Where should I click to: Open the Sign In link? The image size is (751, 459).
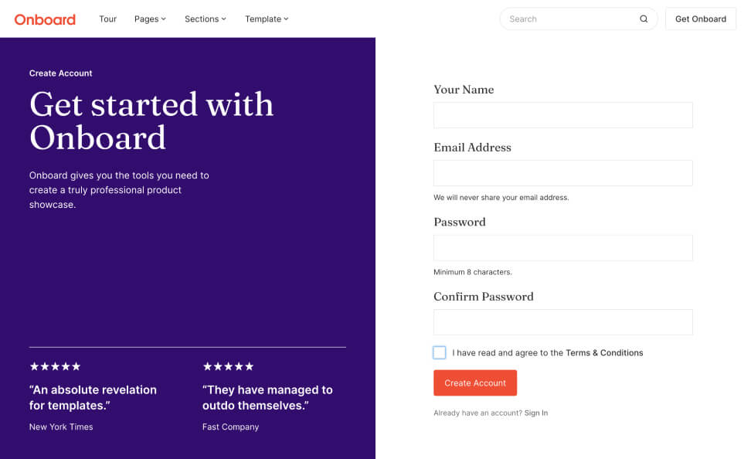(536, 413)
